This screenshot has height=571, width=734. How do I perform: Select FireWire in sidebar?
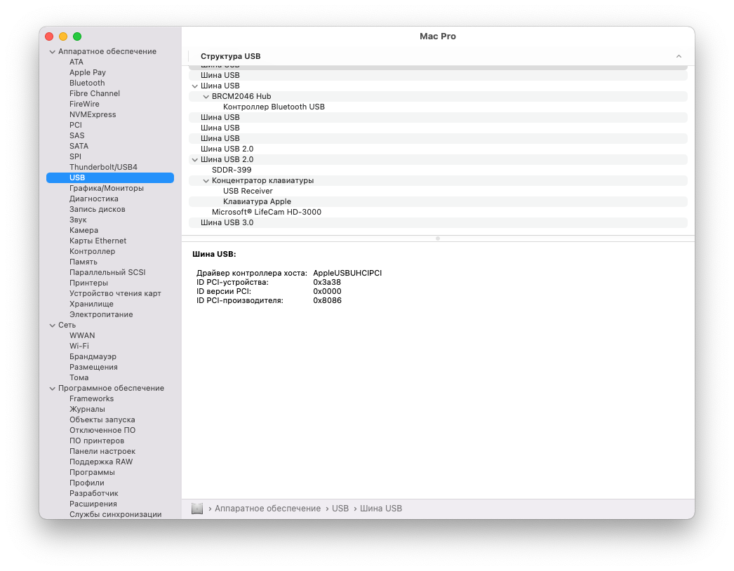84,104
